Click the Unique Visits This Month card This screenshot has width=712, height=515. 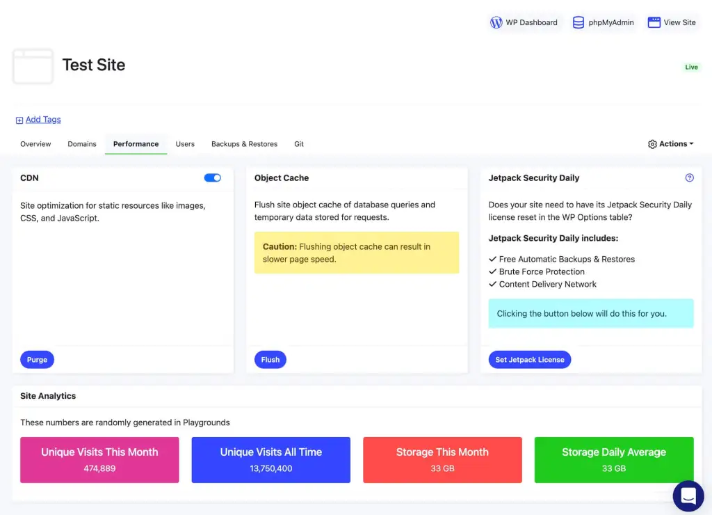point(99,459)
